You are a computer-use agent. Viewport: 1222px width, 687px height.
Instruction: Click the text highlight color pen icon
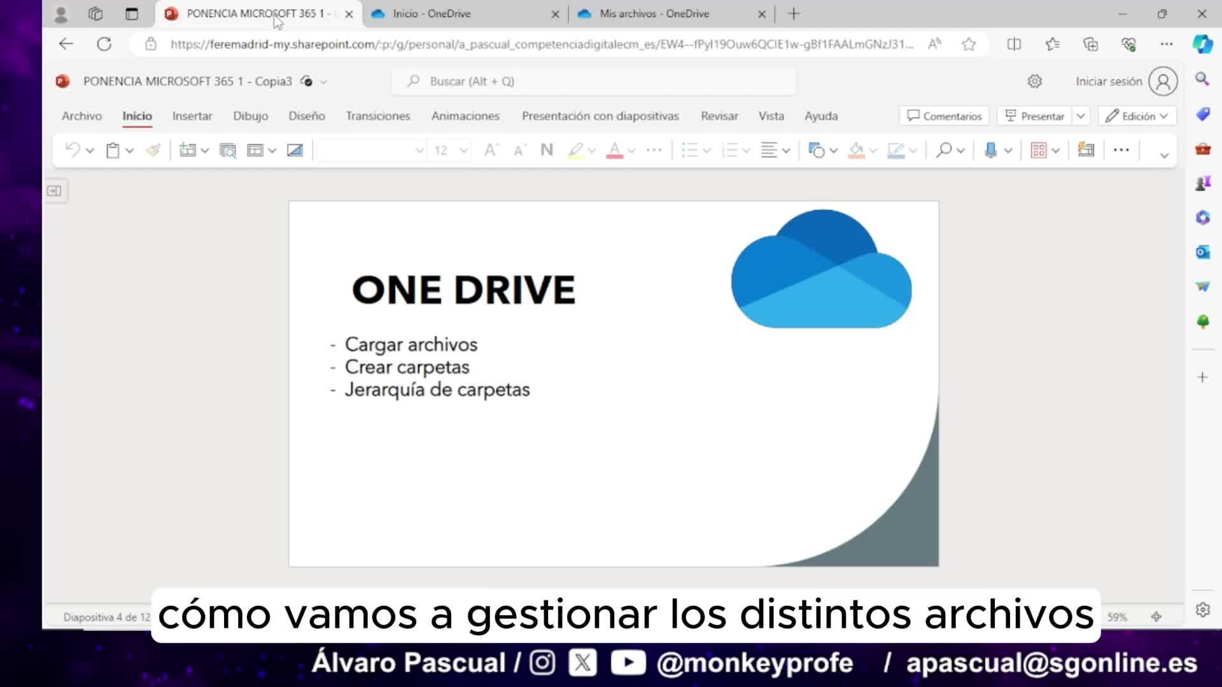tap(575, 150)
